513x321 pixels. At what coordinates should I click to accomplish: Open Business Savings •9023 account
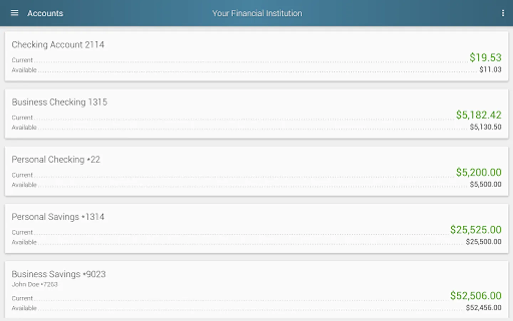[x=59, y=274]
